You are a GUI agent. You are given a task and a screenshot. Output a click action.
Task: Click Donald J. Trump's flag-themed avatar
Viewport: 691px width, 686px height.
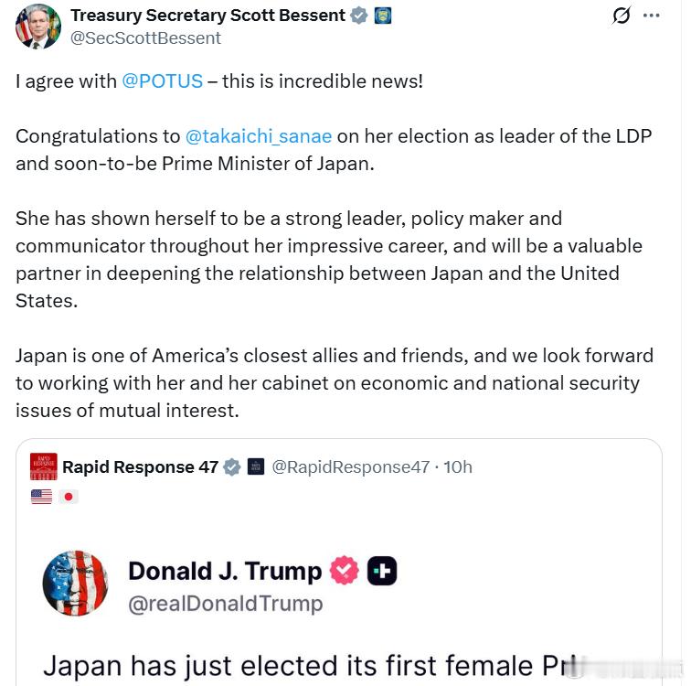[x=75, y=584]
